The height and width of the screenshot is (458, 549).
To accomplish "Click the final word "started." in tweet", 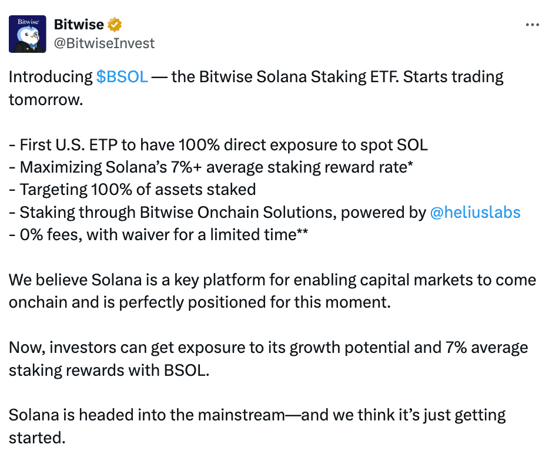I will [36, 437].
